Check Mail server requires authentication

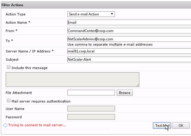click(x=9, y=101)
